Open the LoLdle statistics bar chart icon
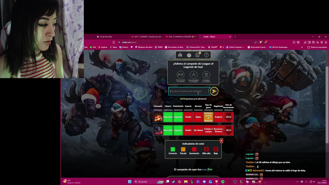329x185 pixels. [x=180, y=55]
